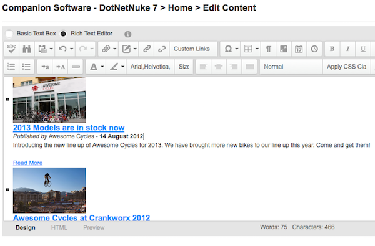
Task: Select the Crankworx bike jump image
Action: 49,190
